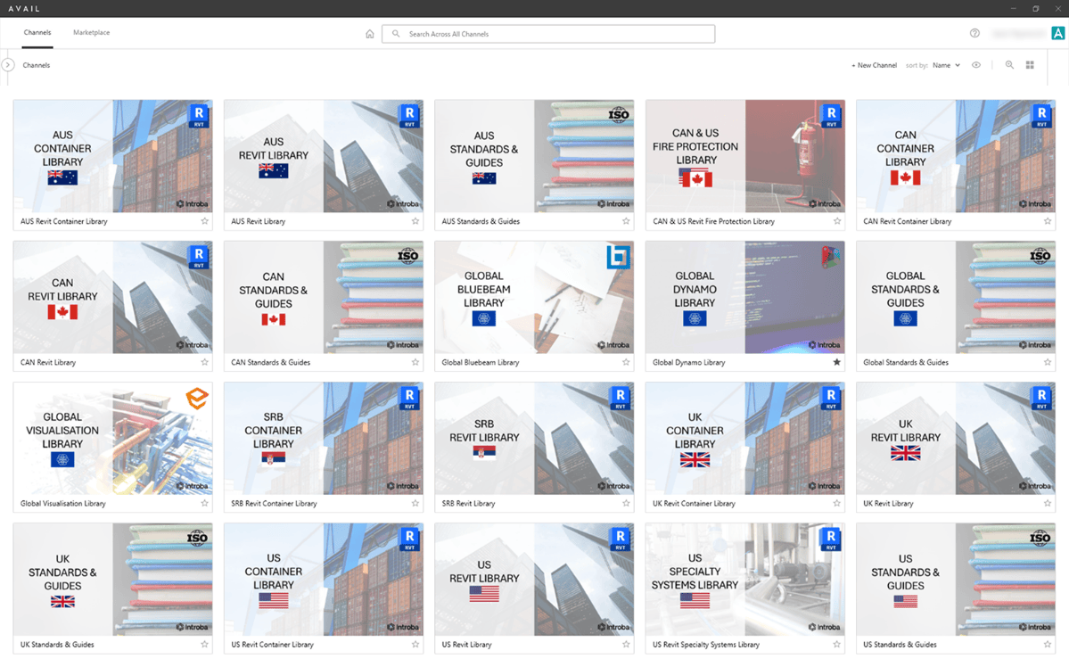Select the 'UK Revit Container Library' caption
The image size is (1069, 667).
(694, 504)
